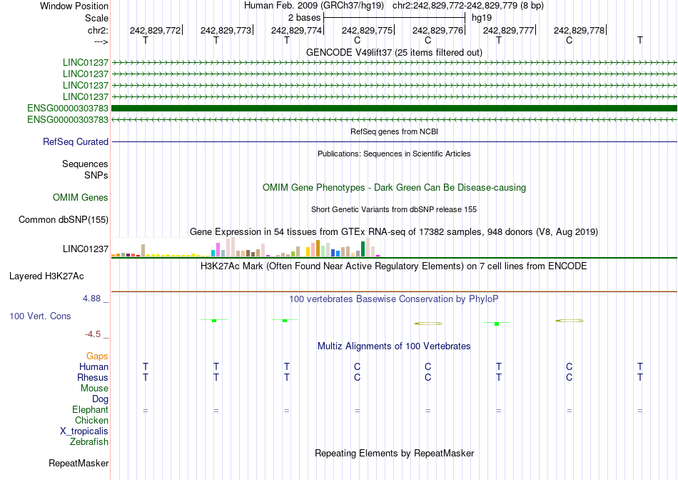Click the 'hg19' scale label
This screenshot has width=678, height=480.
click(482, 18)
